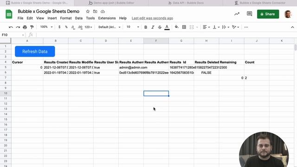Open text wrapping dropdown

[226, 27]
